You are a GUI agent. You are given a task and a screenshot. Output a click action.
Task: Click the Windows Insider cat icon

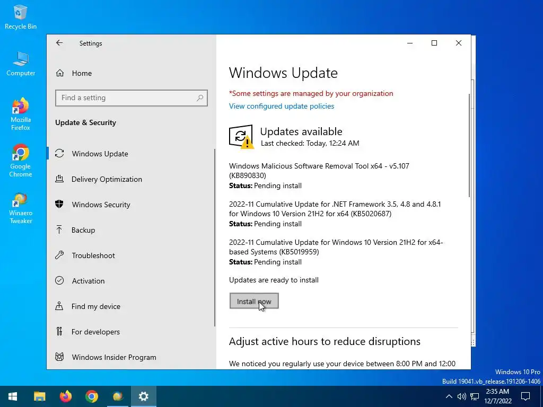(59, 357)
